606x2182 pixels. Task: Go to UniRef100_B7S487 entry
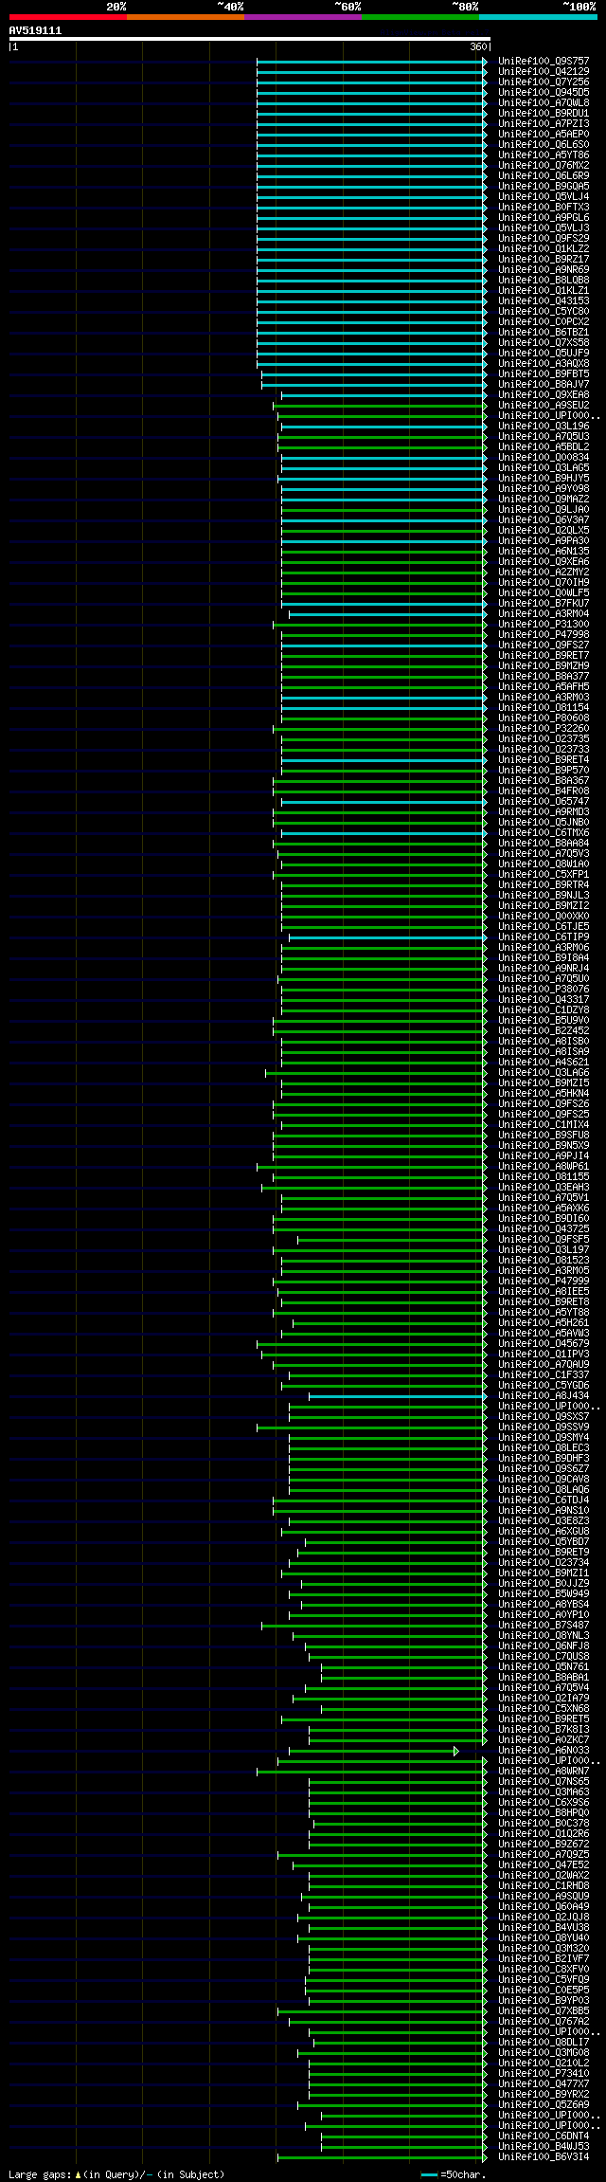tap(544, 1625)
